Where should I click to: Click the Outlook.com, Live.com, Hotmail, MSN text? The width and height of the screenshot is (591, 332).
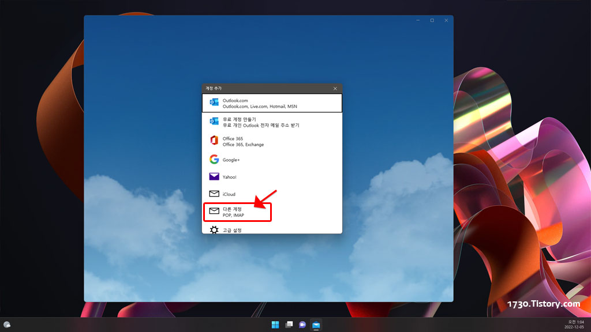(x=260, y=107)
